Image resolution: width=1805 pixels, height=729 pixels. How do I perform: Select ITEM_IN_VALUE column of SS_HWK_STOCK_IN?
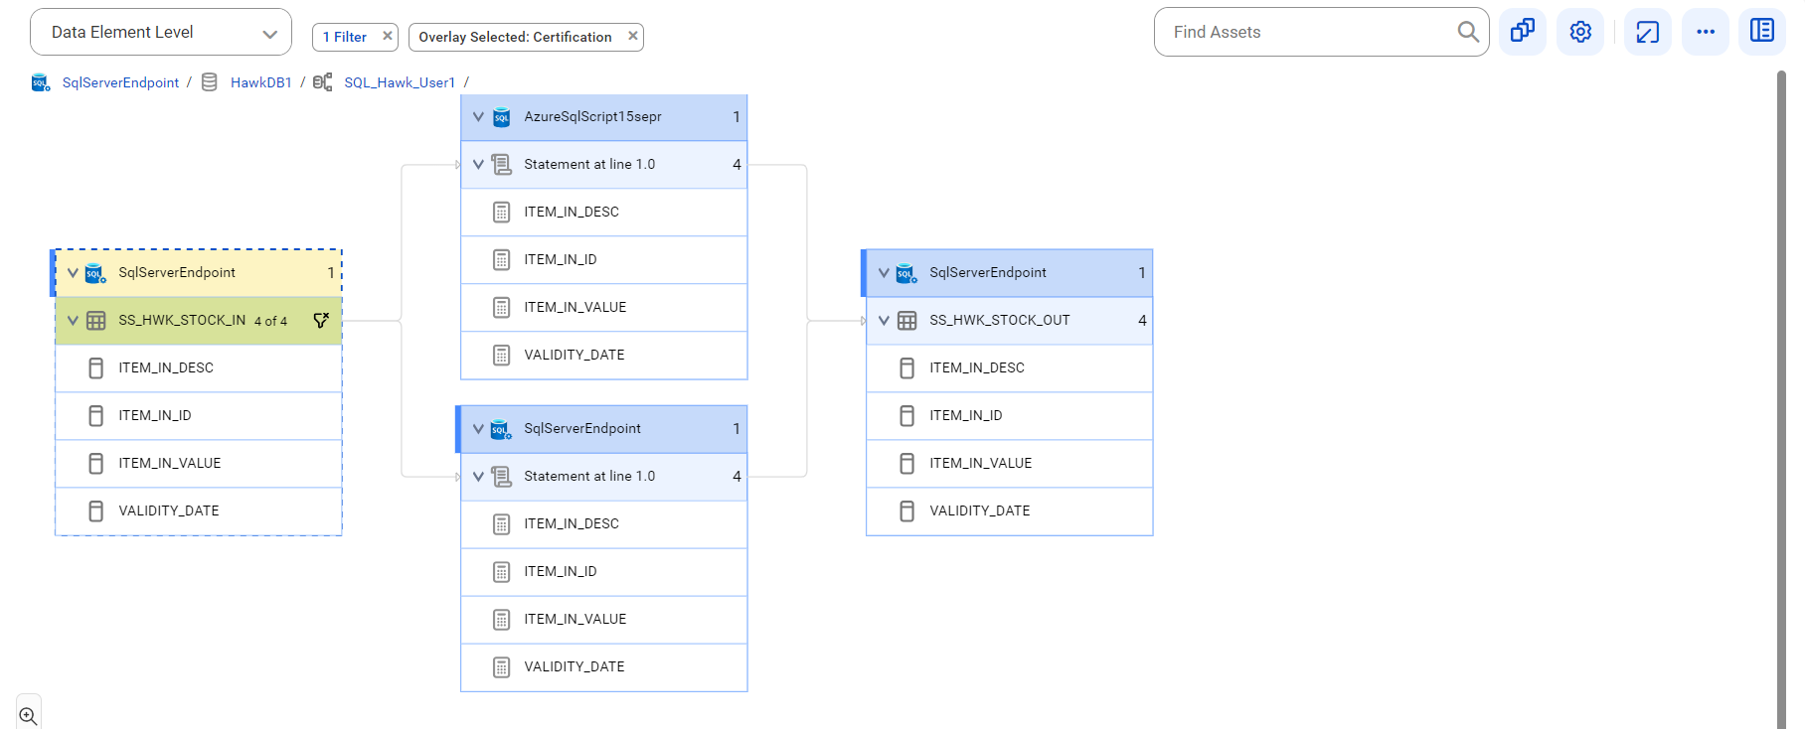pyautogui.click(x=199, y=464)
